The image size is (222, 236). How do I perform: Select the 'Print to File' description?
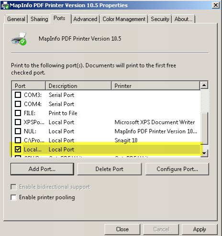[x=63, y=113]
